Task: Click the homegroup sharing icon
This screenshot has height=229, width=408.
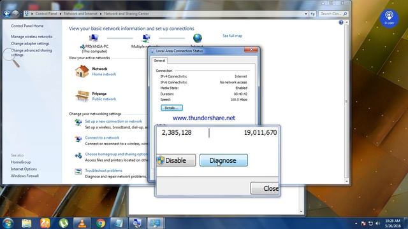Action: click(x=78, y=155)
